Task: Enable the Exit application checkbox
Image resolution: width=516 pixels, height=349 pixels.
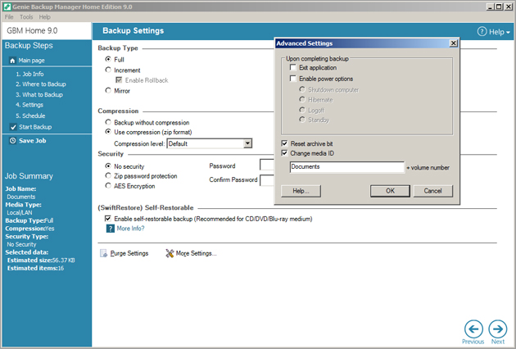Action: [293, 68]
